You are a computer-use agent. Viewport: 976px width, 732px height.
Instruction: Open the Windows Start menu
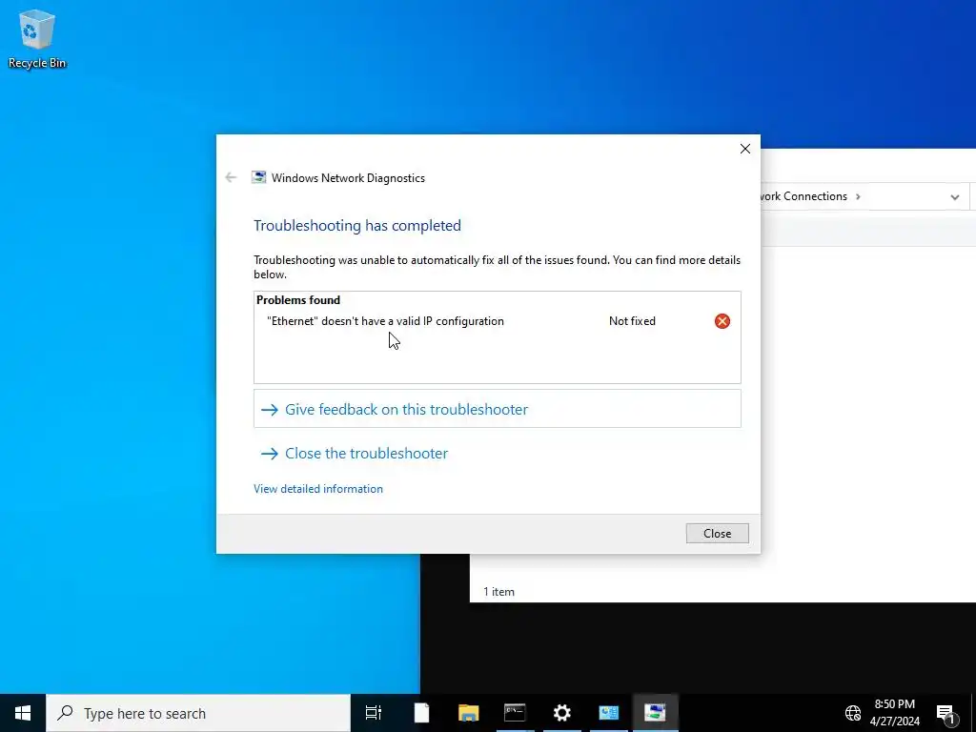coord(23,713)
